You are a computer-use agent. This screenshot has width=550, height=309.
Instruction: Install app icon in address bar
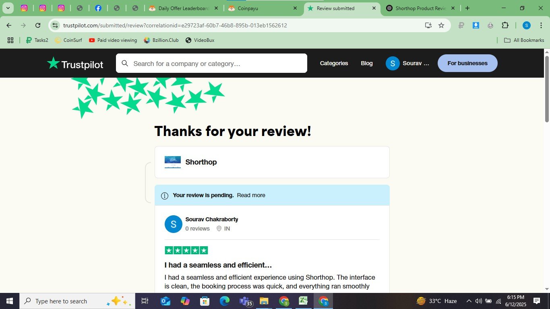(x=428, y=25)
